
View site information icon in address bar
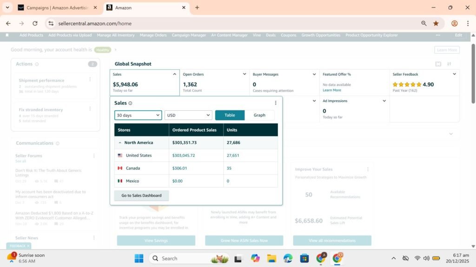[51, 23]
